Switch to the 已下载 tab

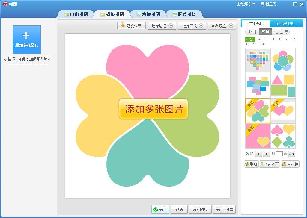tap(286, 23)
